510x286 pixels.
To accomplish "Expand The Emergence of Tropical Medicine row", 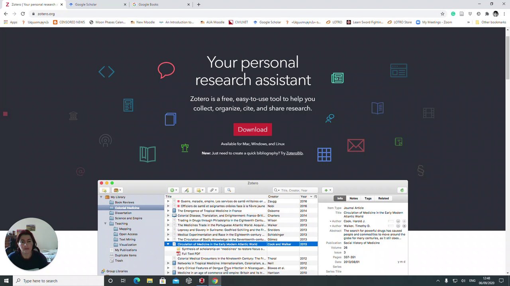I will (168, 211).
